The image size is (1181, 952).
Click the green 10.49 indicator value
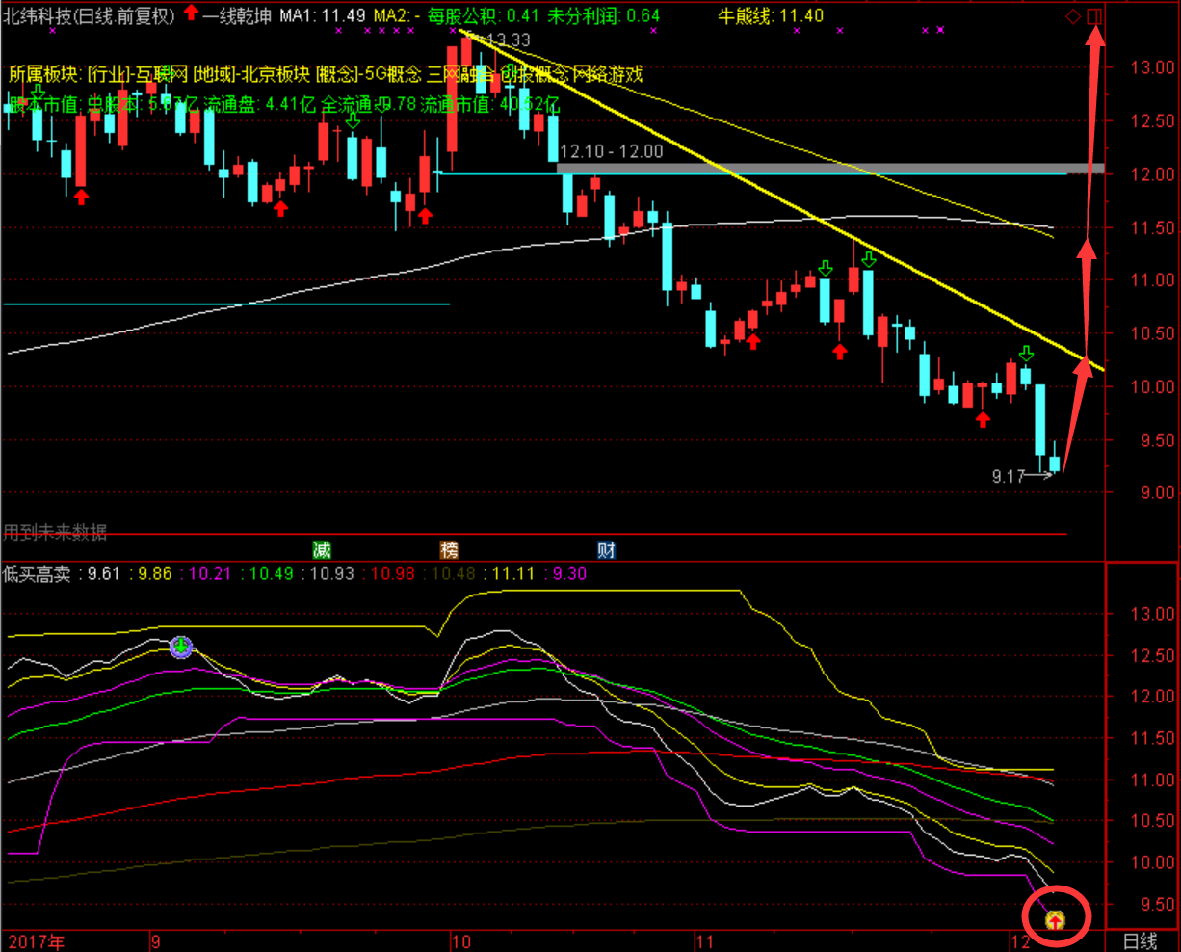pos(272,574)
